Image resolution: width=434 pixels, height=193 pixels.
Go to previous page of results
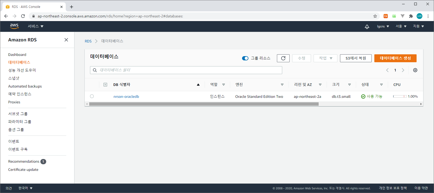(x=387, y=70)
